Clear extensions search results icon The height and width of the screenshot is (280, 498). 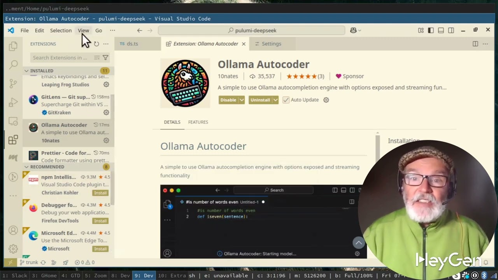click(x=97, y=58)
